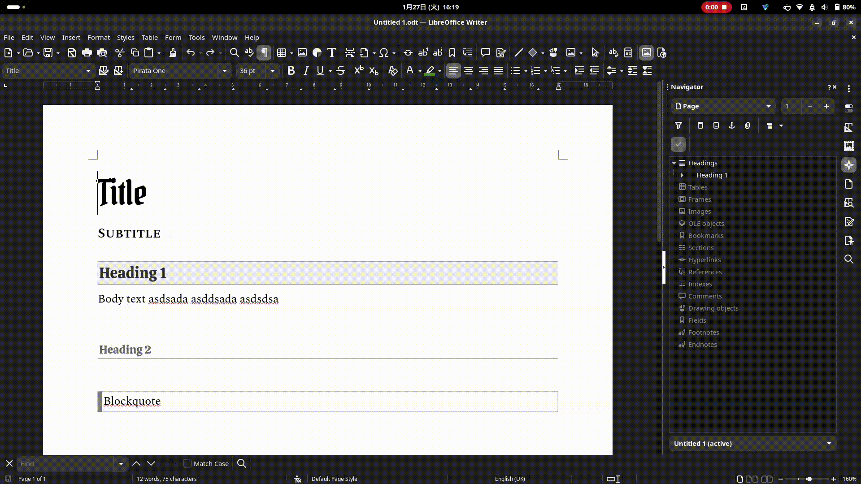Toggle formatting marks pilcrow icon
861x484 pixels.
pyautogui.click(x=264, y=53)
